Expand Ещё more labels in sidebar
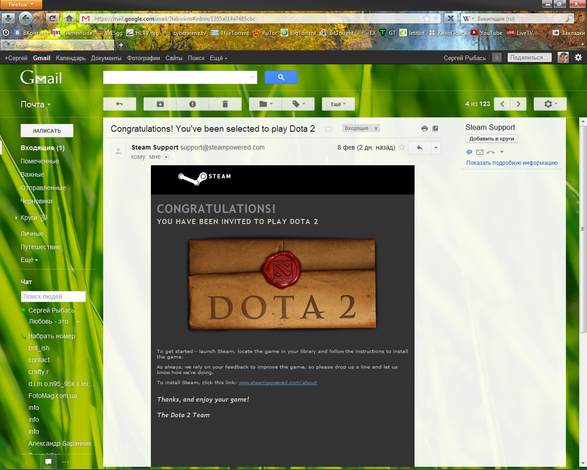This screenshot has width=587, height=470. coord(29,260)
